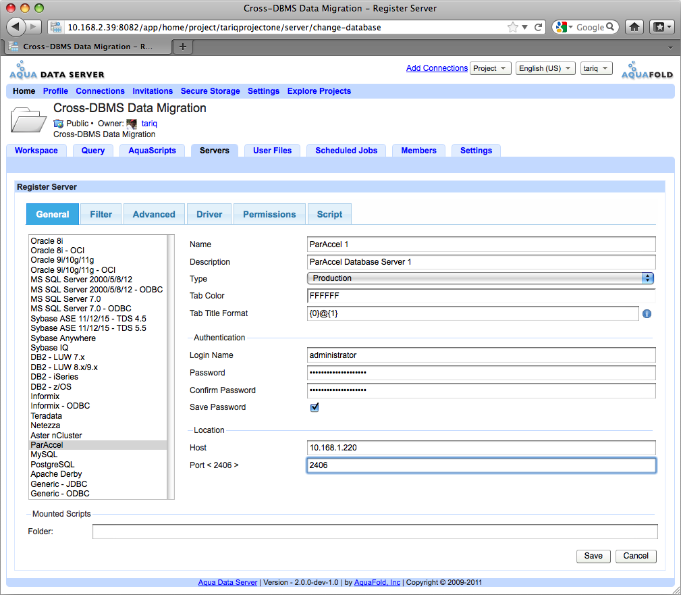Click the site identity icon in address bar
The width and height of the screenshot is (681, 595).
[x=56, y=28]
